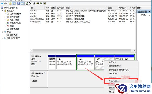Sort by the 文件系统 column header
152x94 pixels.
coord(61,8)
